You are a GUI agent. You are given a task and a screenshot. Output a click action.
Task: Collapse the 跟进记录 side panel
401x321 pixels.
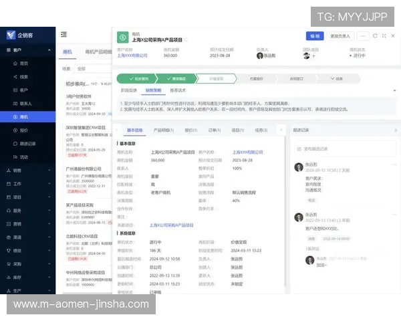coord(396,130)
